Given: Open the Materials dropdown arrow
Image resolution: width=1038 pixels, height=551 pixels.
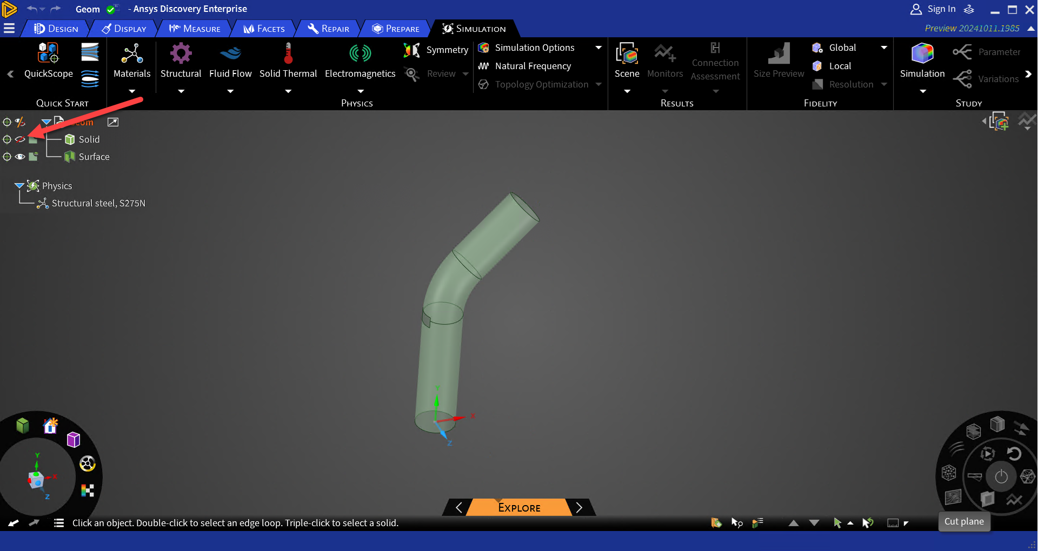Looking at the screenshot, I should click(x=132, y=91).
